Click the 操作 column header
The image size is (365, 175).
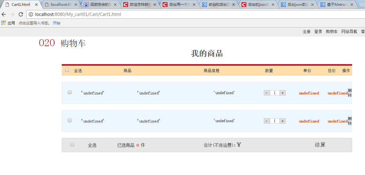(x=346, y=71)
